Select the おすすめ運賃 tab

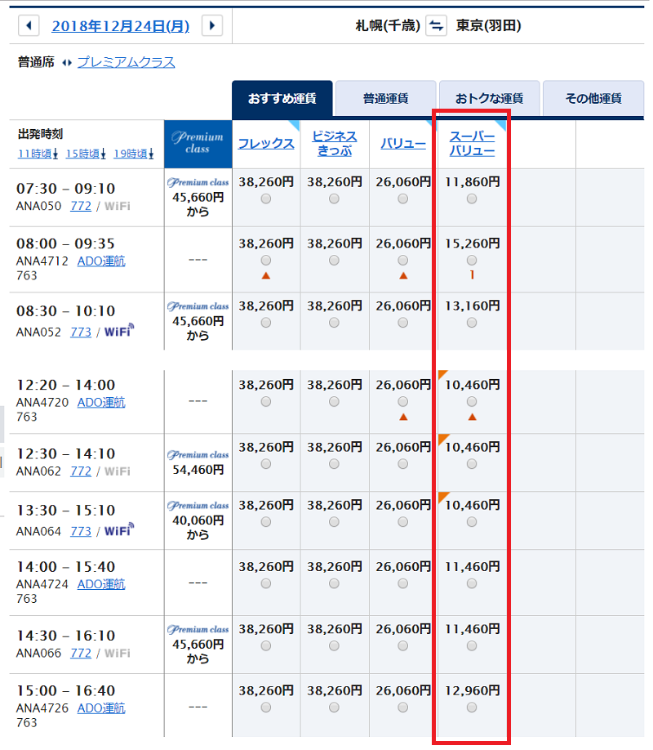(x=282, y=99)
